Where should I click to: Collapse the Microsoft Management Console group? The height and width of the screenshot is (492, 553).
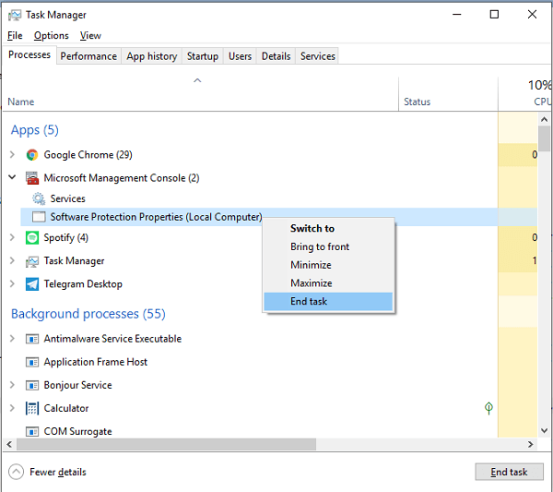pos(12,177)
